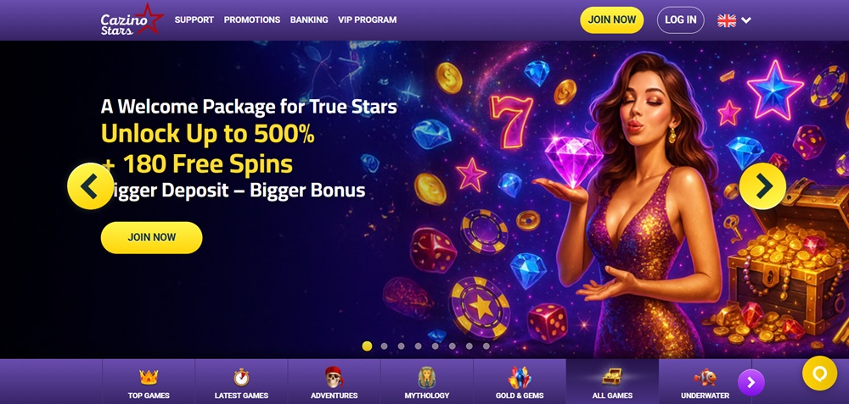Jump to the last carousel slide dot
This screenshot has height=404, width=849.
tap(486, 346)
